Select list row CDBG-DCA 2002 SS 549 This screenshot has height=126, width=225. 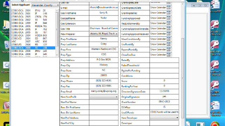click(x=33, y=20)
